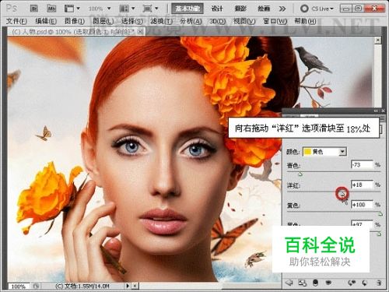Open Mini Bridge with the Mb icon
The height and width of the screenshot is (292, 389).
pos(51,9)
